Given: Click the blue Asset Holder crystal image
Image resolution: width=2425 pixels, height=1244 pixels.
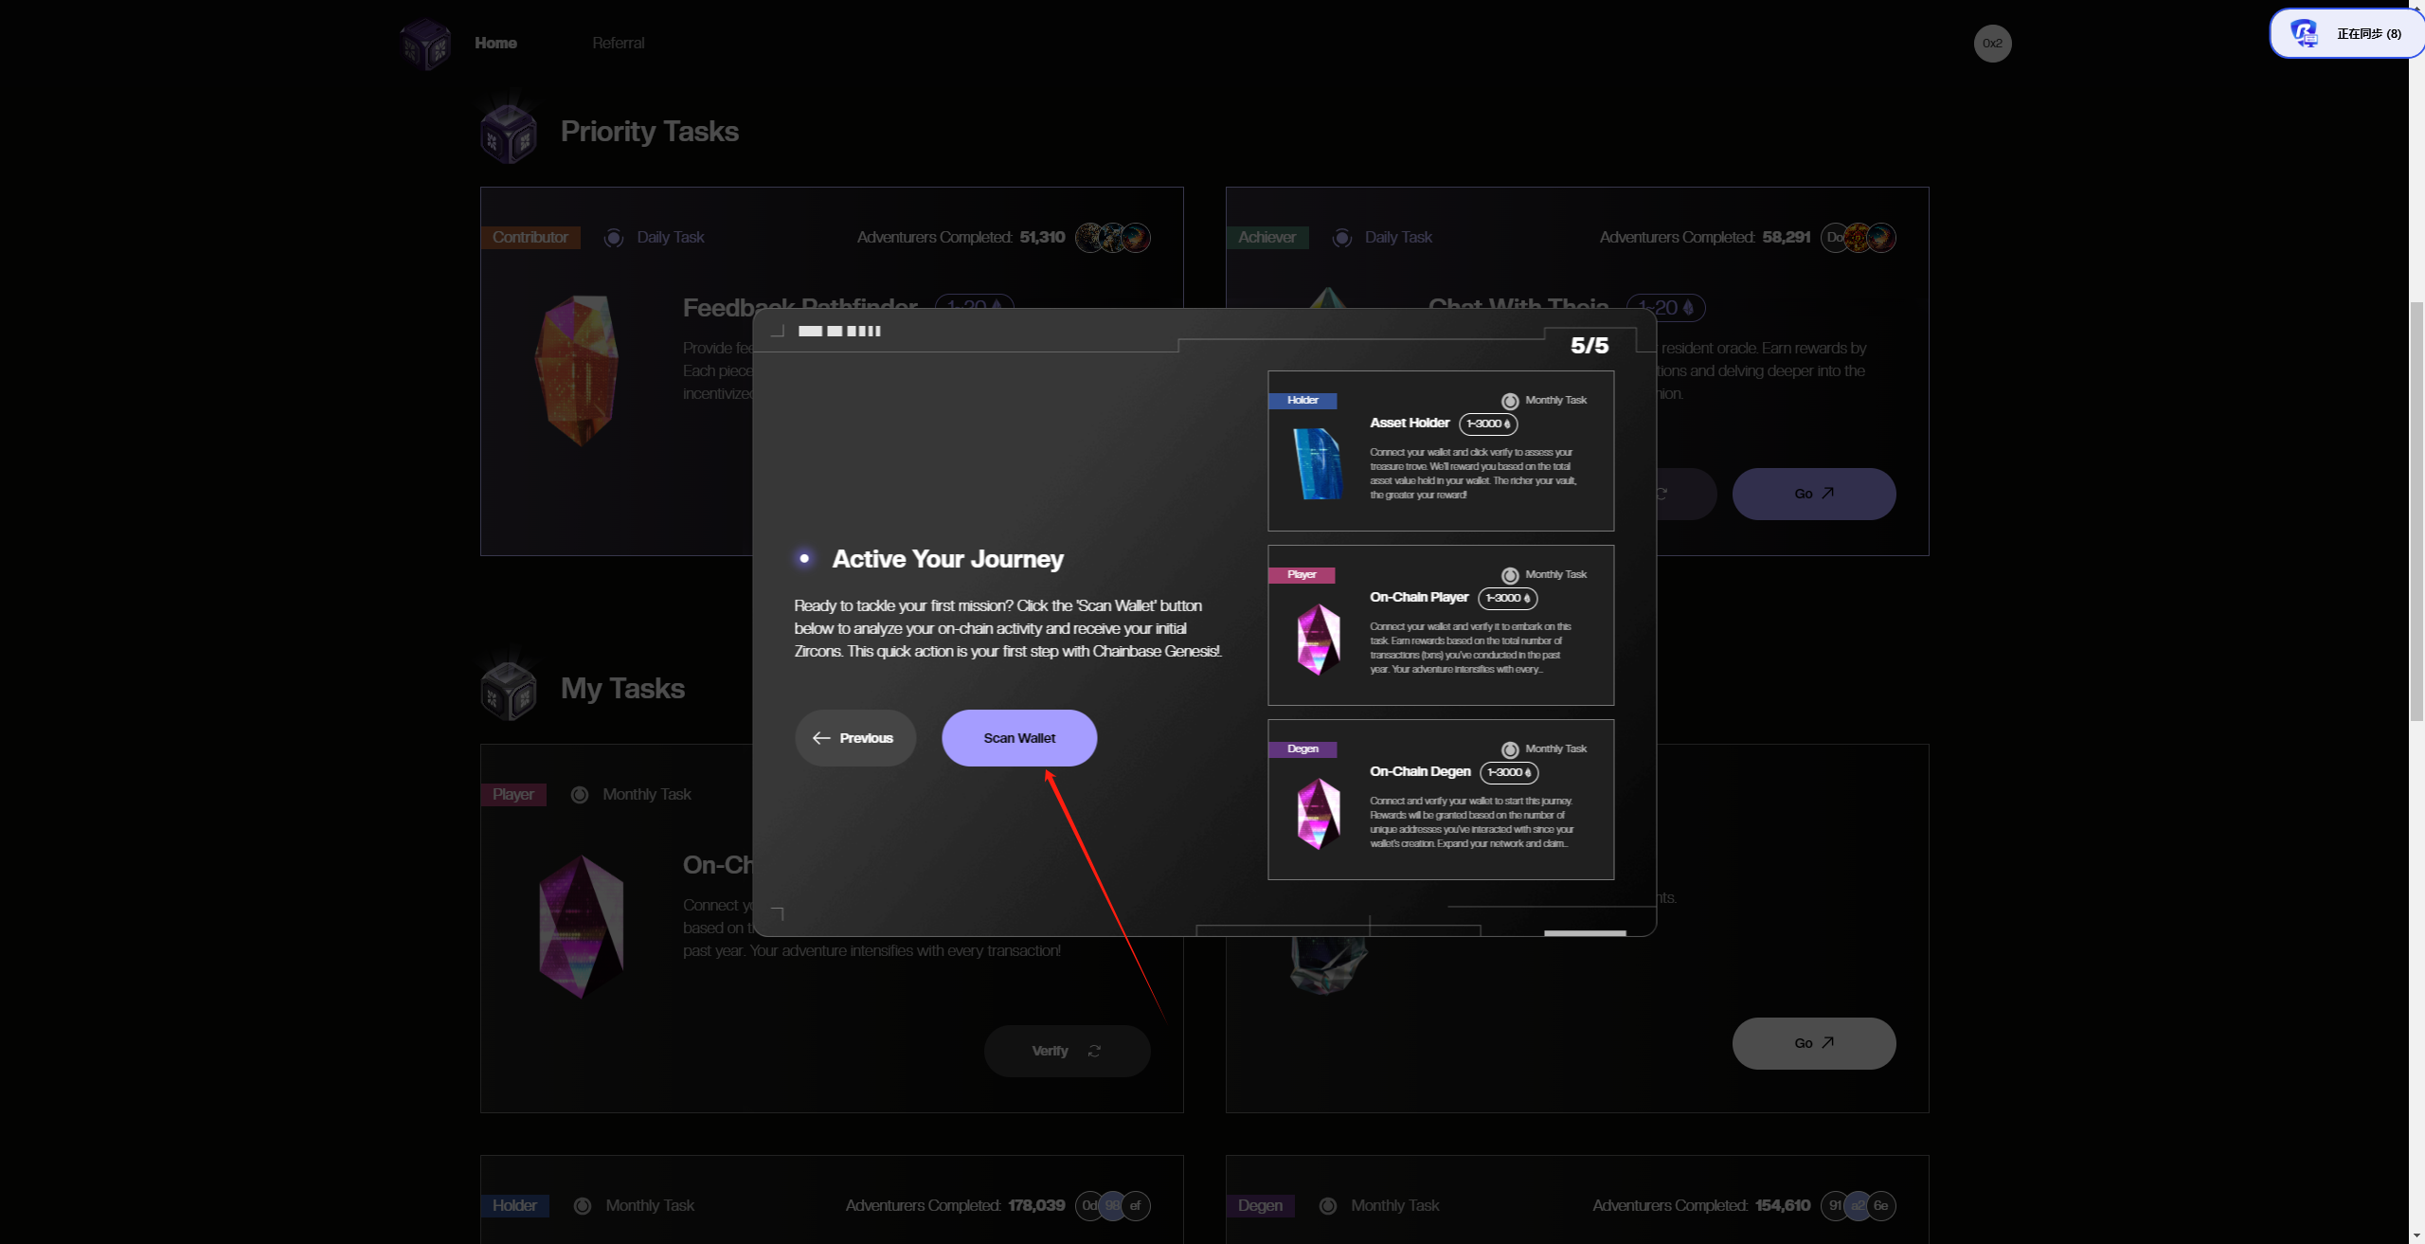Looking at the screenshot, I should coord(1318,463).
